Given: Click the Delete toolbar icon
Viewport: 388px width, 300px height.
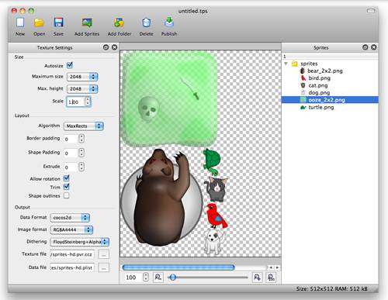Looking at the screenshot, I should click(x=147, y=22).
